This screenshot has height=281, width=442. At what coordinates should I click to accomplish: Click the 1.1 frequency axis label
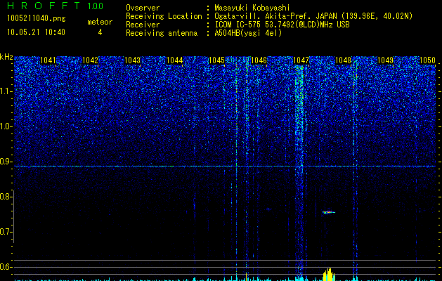[x=6, y=91]
